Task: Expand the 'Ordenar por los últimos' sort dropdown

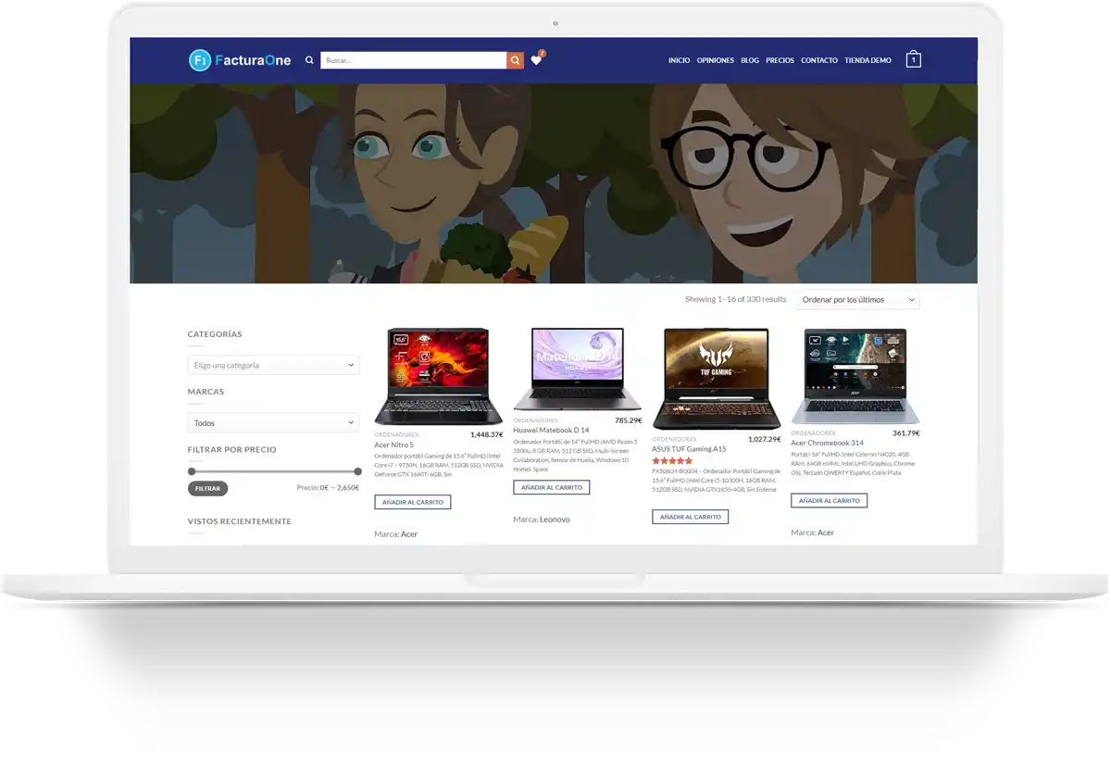Action: coord(858,300)
